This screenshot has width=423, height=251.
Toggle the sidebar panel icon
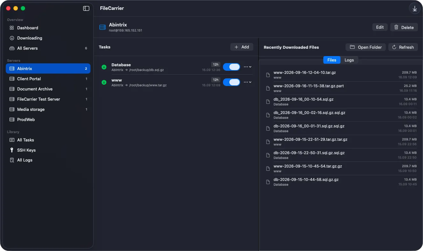[86, 9]
